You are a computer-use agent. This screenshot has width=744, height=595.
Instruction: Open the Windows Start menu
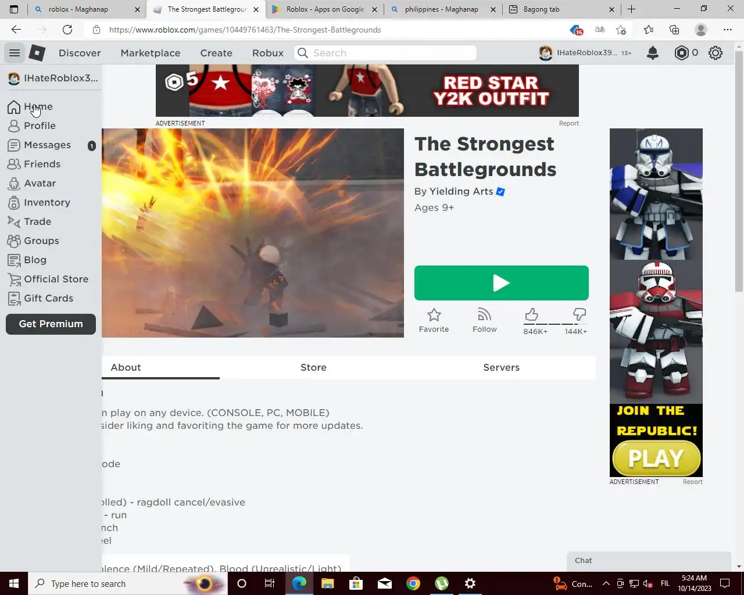point(14,583)
